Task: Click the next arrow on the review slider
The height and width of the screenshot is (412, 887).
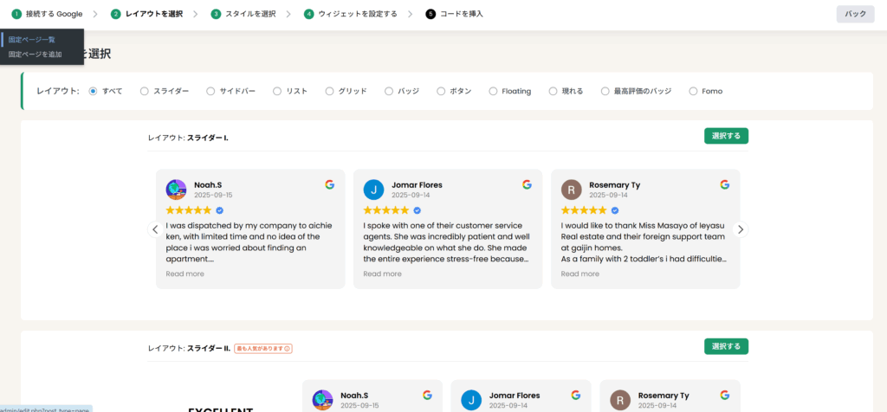Action: click(x=741, y=229)
